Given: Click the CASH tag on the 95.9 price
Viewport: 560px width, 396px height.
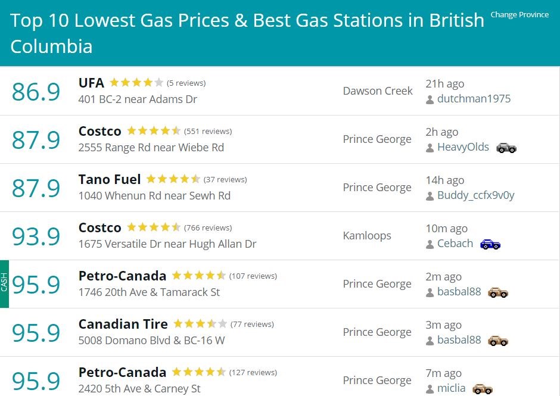Looking at the screenshot, I should coord(4,284).
